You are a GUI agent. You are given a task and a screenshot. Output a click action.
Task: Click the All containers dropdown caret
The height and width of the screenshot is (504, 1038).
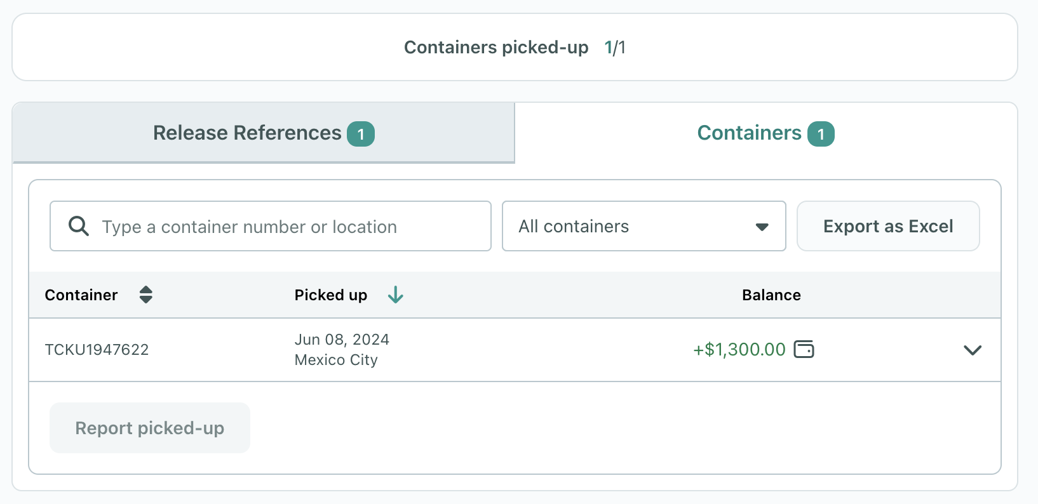pyautogui.click(x=762, y=227)
